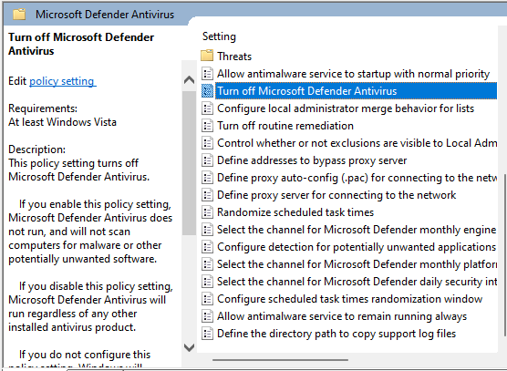The image size is (507, 371).
Task: Click policy icon beside Turn off Microsoft Defender Antivirus
Action: [207, 91]
